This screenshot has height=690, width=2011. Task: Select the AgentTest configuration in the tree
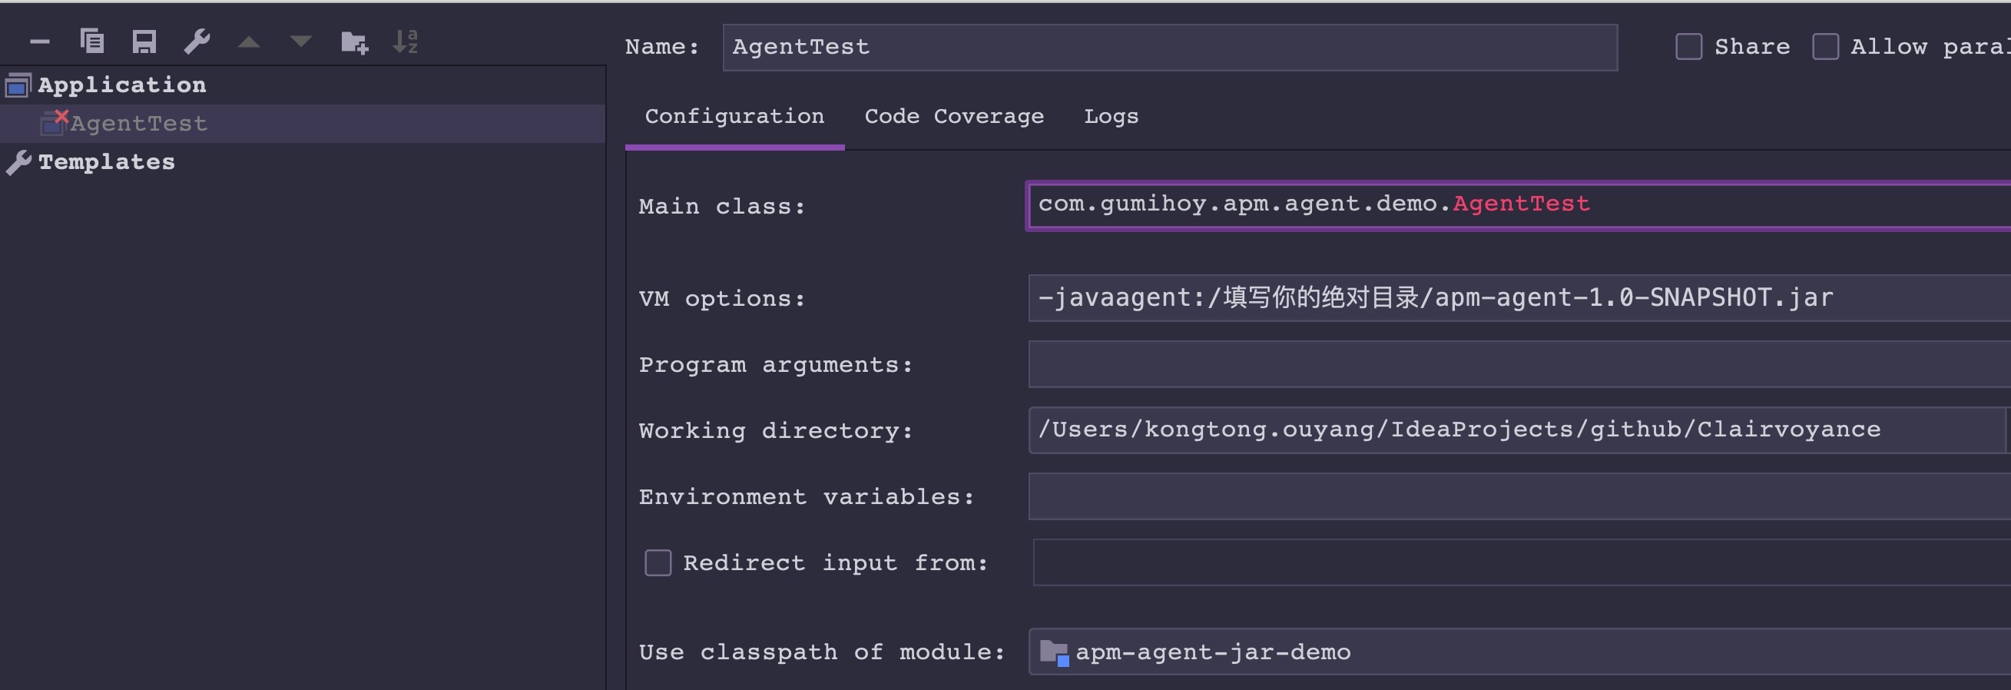[x=139, y=124]
